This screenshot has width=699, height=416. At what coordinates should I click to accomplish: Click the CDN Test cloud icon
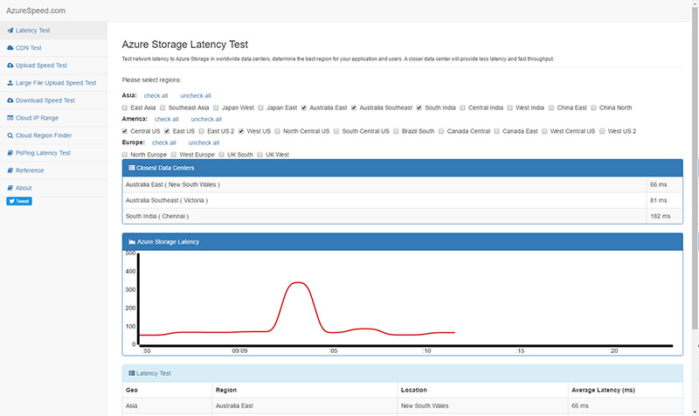[x=10, y=48]
